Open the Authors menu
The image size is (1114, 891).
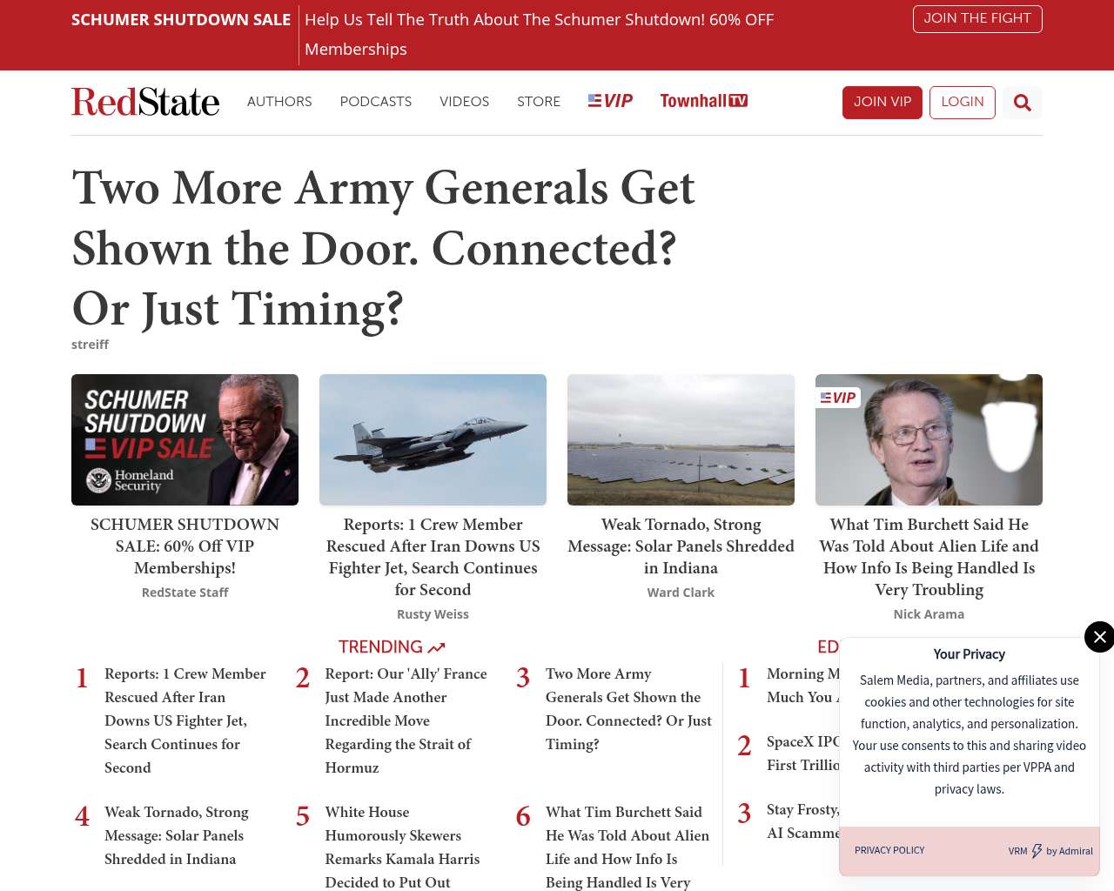click(279, 102)
